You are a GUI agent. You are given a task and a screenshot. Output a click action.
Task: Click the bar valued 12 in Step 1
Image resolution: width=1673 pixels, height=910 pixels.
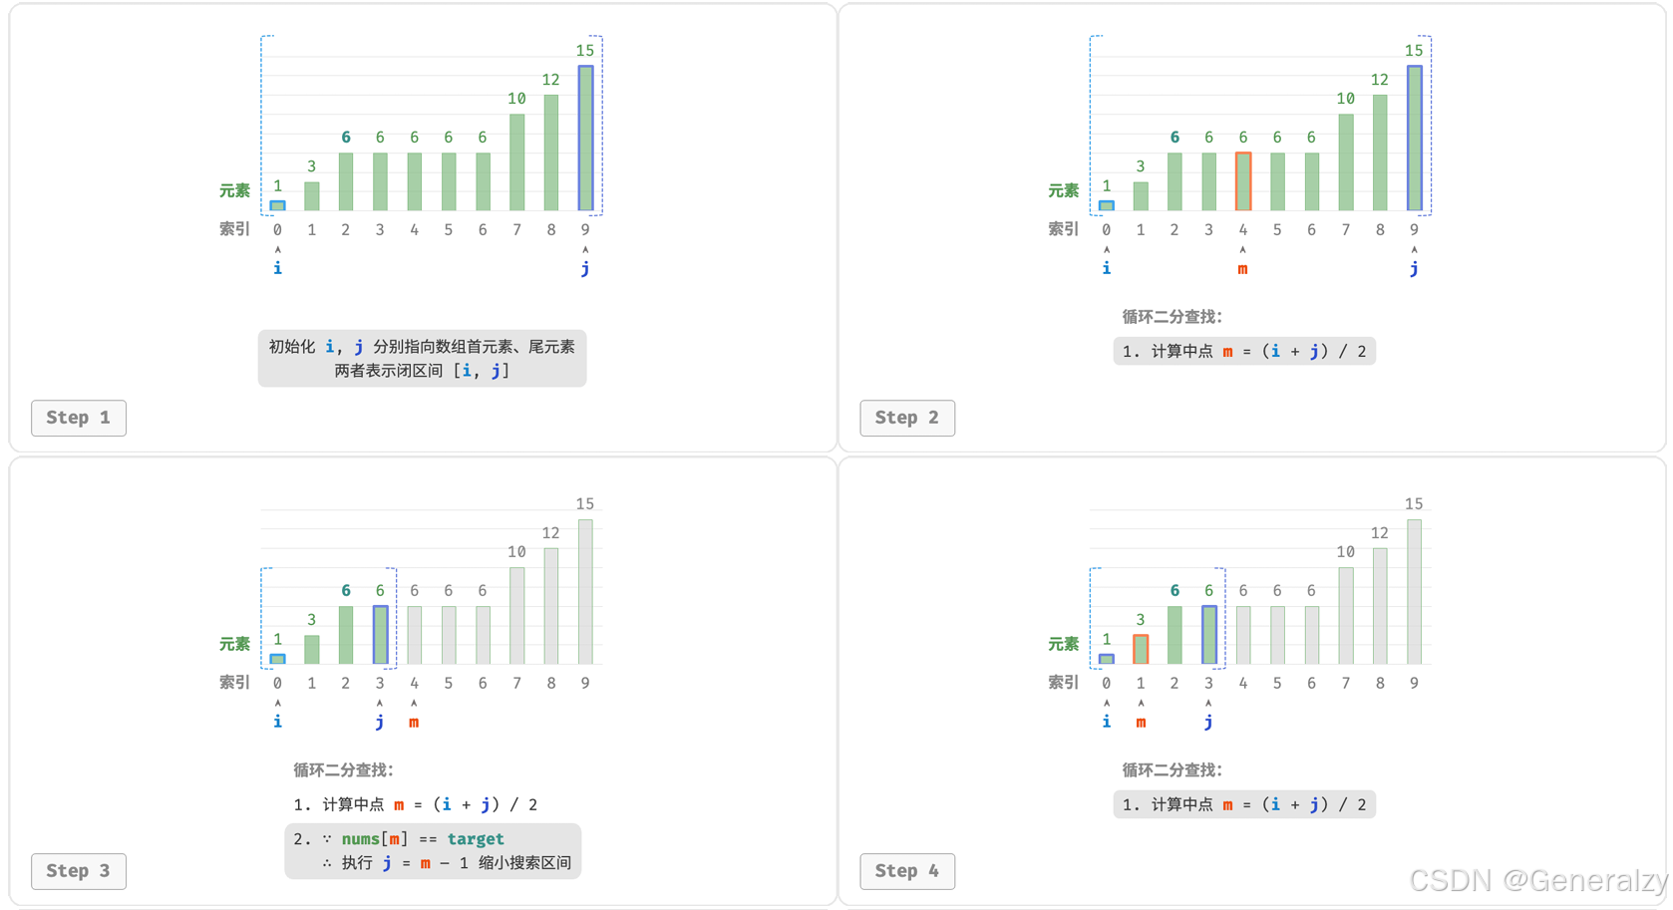[551, 152]
